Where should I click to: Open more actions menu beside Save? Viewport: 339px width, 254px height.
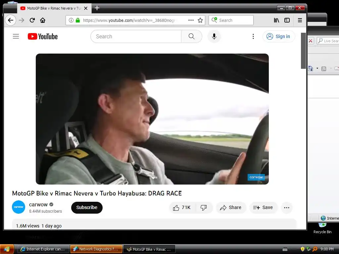pos(287,208)
